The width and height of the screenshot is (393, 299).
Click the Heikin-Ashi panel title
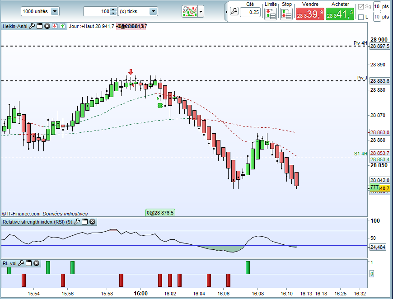tap(15, 26)
